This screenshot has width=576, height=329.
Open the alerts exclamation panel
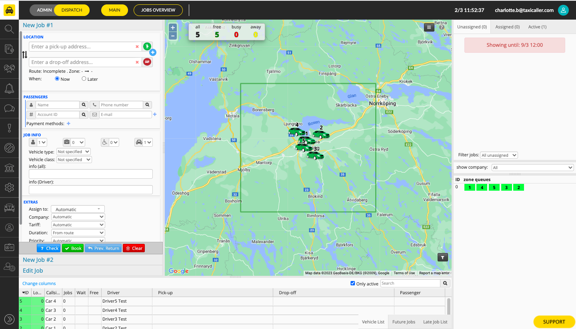[9, 128]
